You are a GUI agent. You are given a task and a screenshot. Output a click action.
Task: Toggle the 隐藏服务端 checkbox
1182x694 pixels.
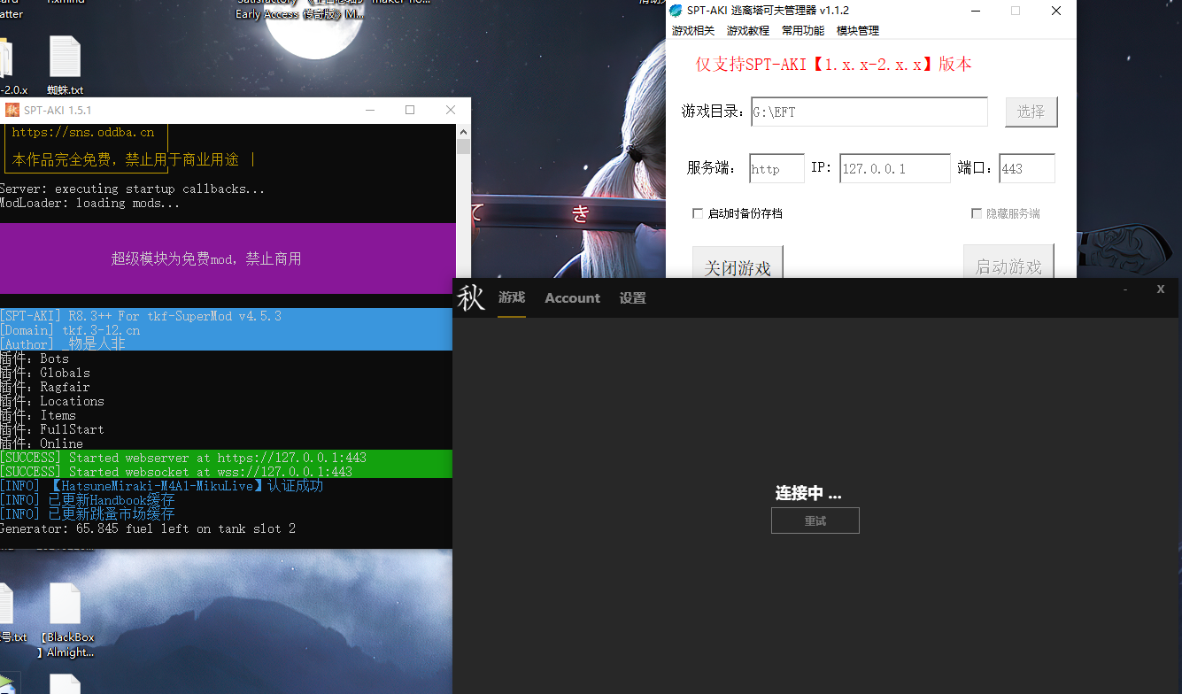click(x=977, y=213)
